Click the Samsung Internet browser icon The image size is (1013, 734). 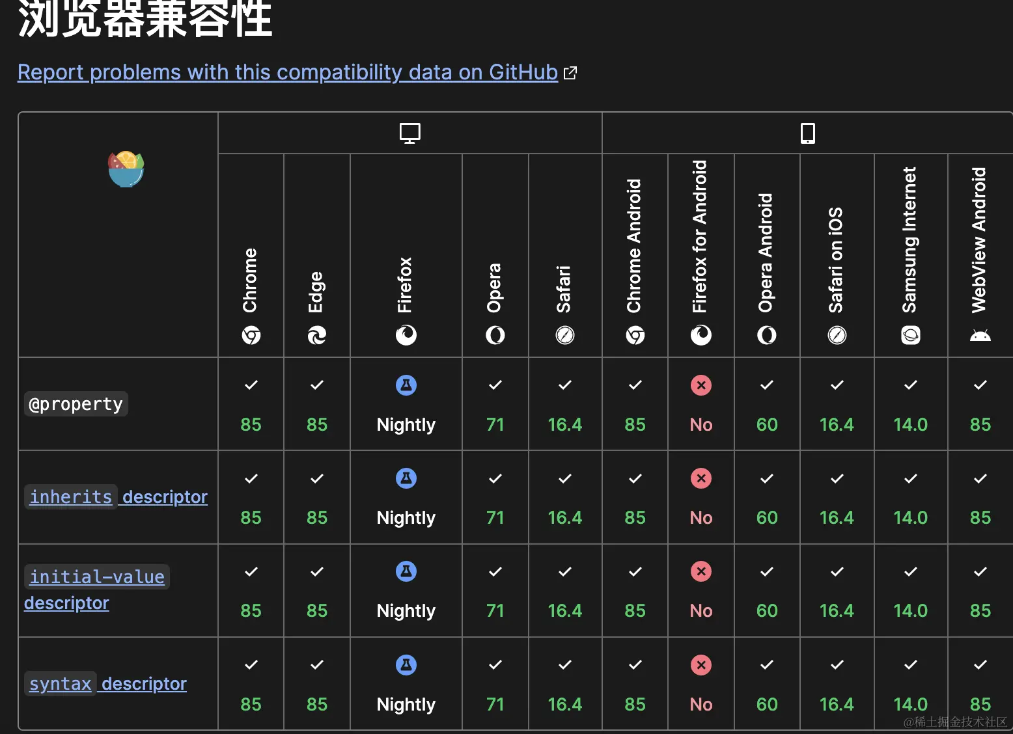coord(911,335)
